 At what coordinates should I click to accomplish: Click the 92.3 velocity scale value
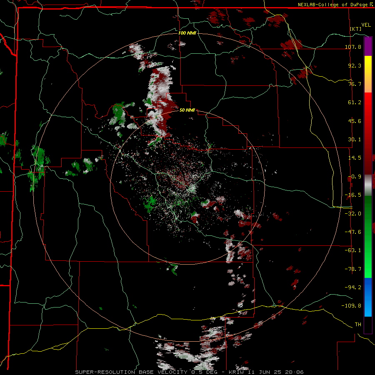(355, 65)
